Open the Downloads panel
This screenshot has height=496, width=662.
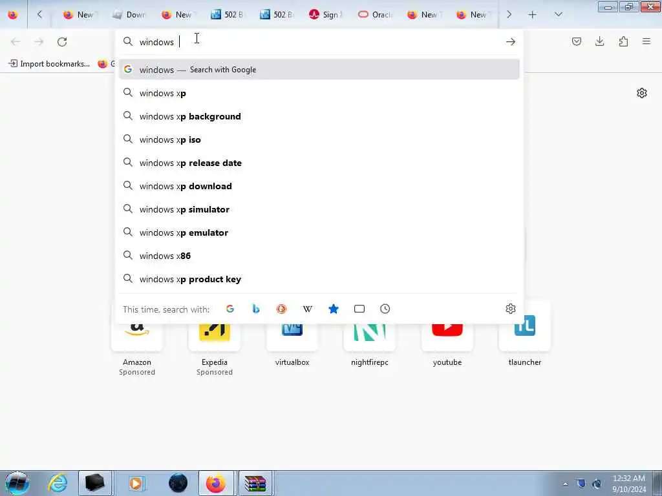(x=600, y=41)
